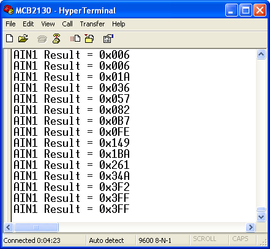Click the CAPS status indicator

tap(240, 239)
